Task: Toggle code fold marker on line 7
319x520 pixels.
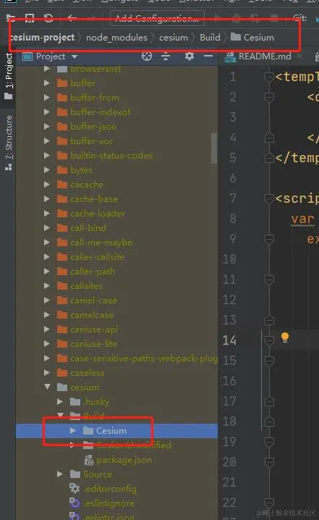Action: point(269,198)
